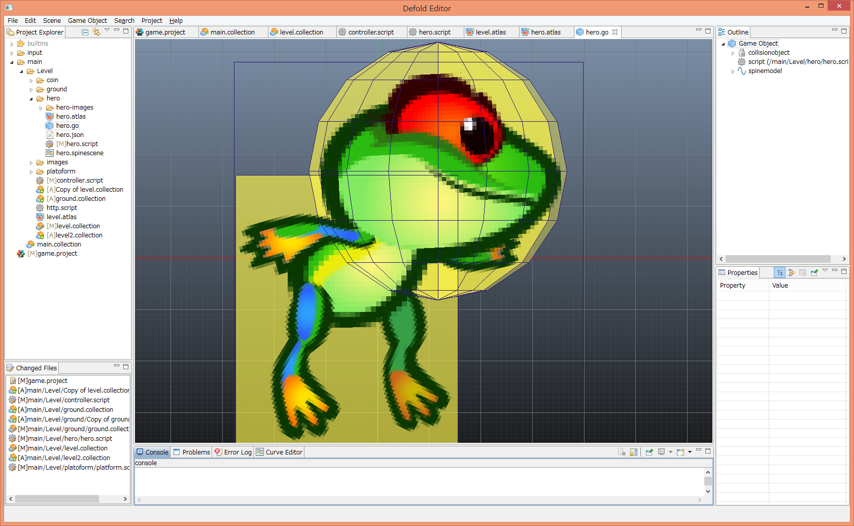Toggle Show Categories in Properties panel
This screenshot has width=854, height=526.
click(780, 272)
